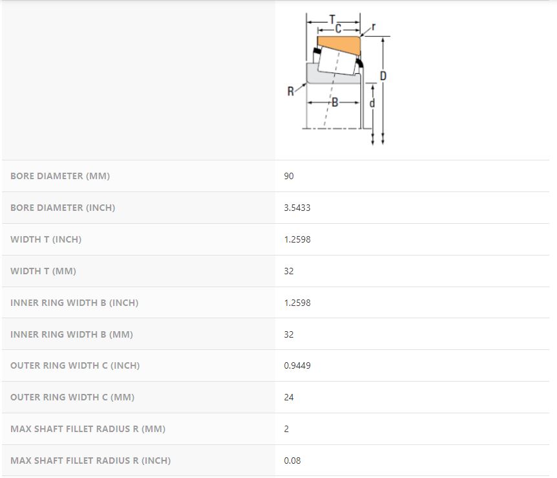Select the "Max Shaft Fillet Radius R (Inch)" label
Screen dimensions: 557x478
tap(90, 461)
